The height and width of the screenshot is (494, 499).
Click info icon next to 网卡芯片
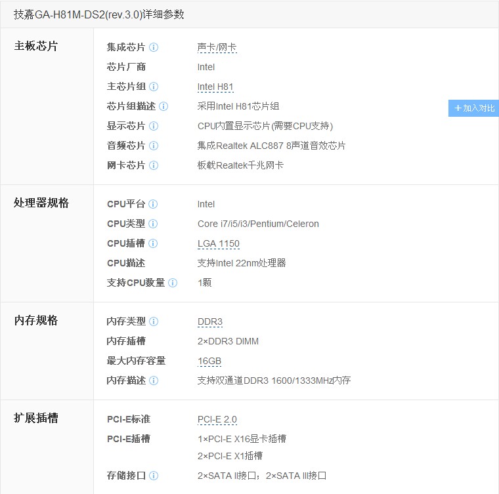point(154,165)
